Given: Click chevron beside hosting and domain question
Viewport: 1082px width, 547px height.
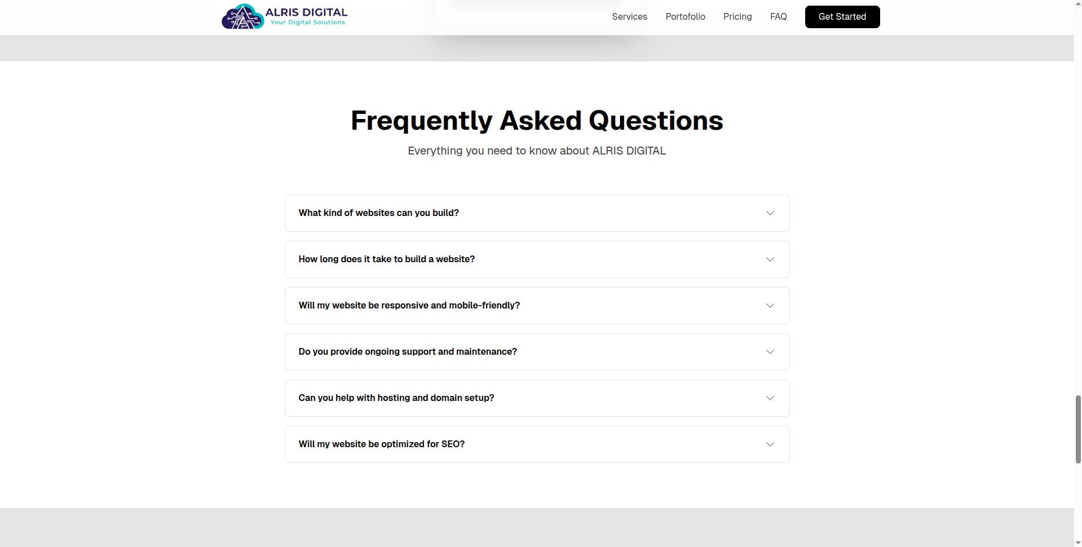Looking at the screenshot, I should pyautogui.click(x=770, y=398).
